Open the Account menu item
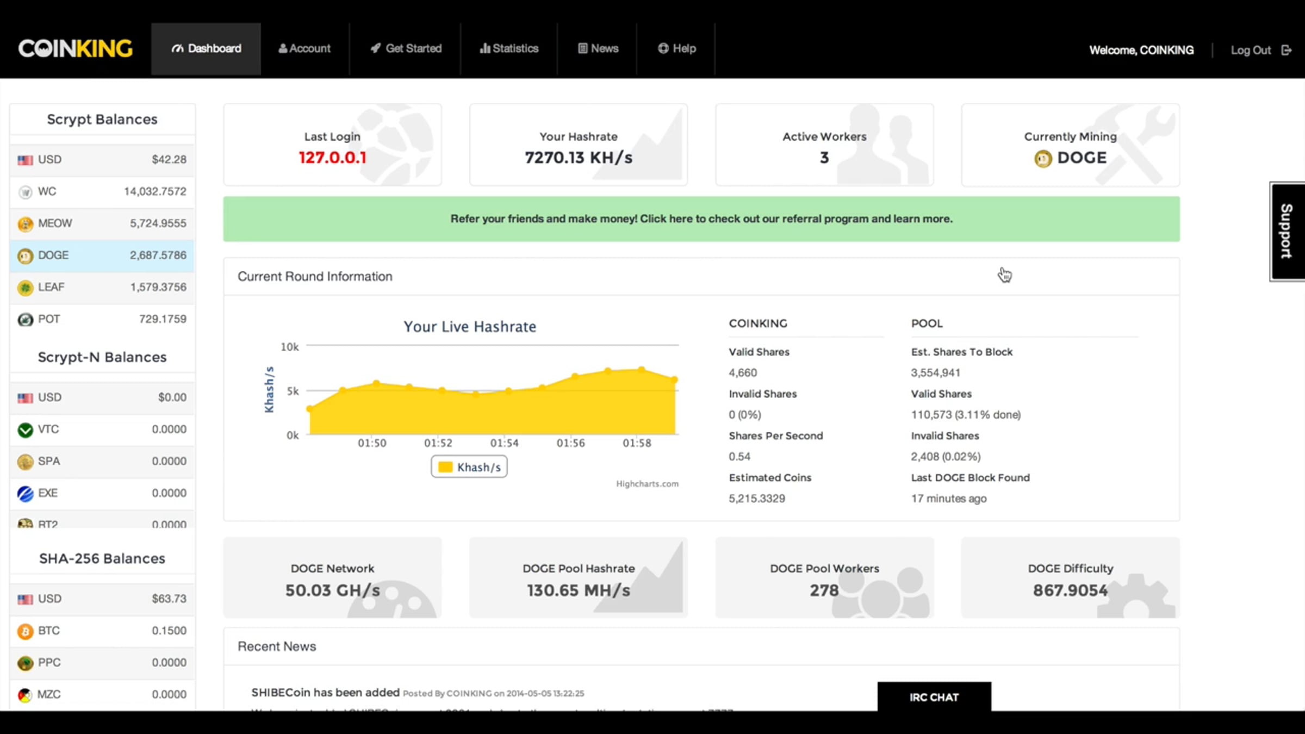Image resolution: width=1305 pixels, height=734 pixels. coord(304,49)
